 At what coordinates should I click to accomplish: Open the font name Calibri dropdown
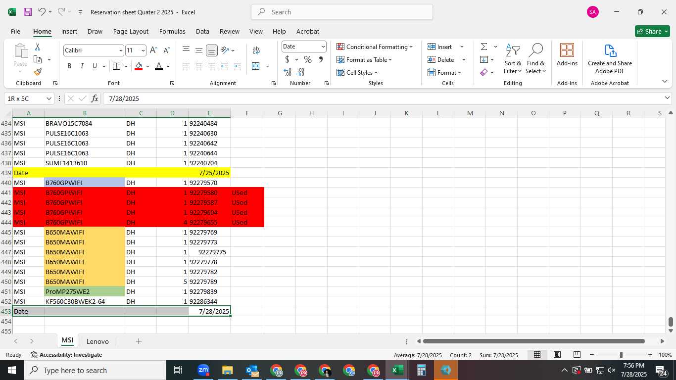pos(121,50)
